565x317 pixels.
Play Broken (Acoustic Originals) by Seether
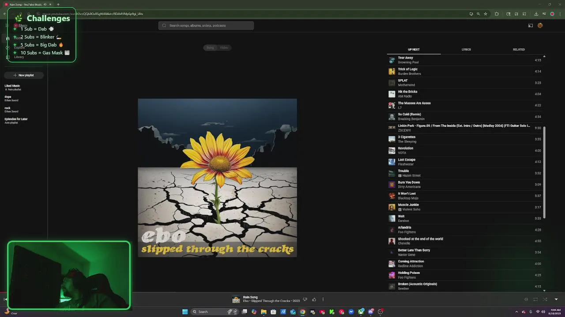tap(466, 286)
